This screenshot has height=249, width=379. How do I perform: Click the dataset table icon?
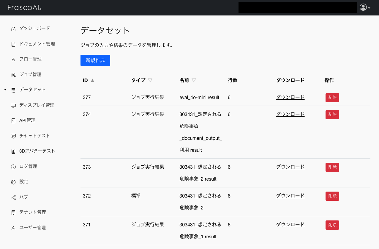[x=13, y=90]
